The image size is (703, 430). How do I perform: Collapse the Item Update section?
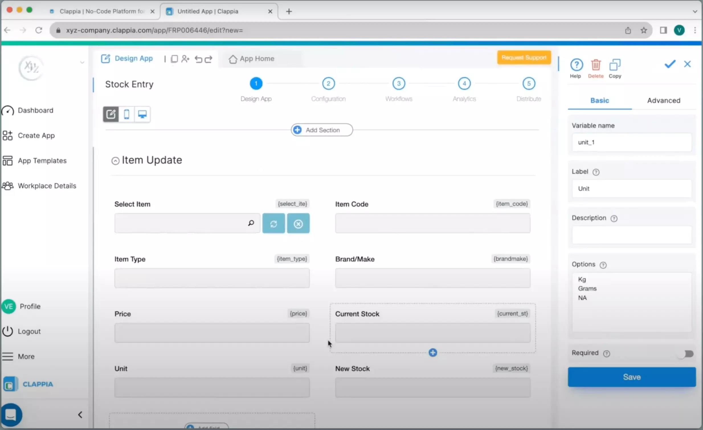tap(115, 161)
